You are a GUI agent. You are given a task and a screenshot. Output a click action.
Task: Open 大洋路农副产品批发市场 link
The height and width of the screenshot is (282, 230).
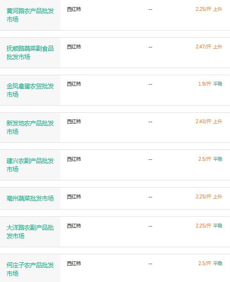30,232
